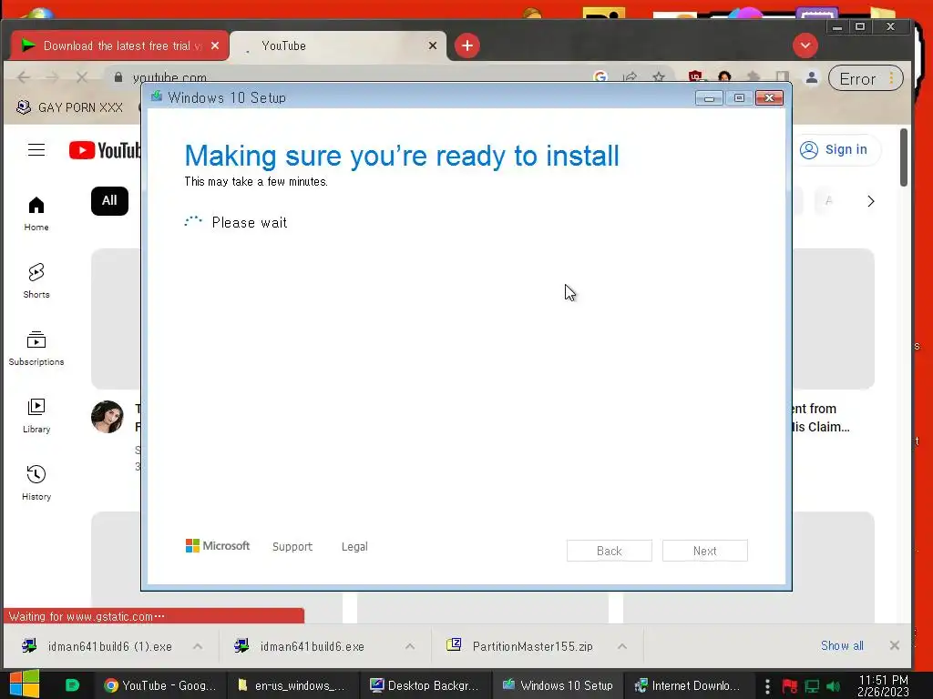The width and height of the screenshot is (933, 699).
Task: Open History in the YouTube sidebar
Action: 36,482
